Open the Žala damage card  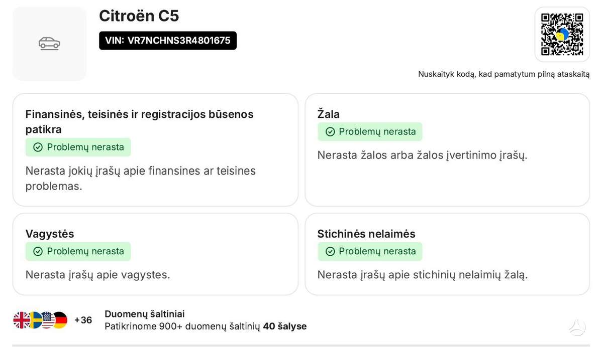tap(447, 150)
